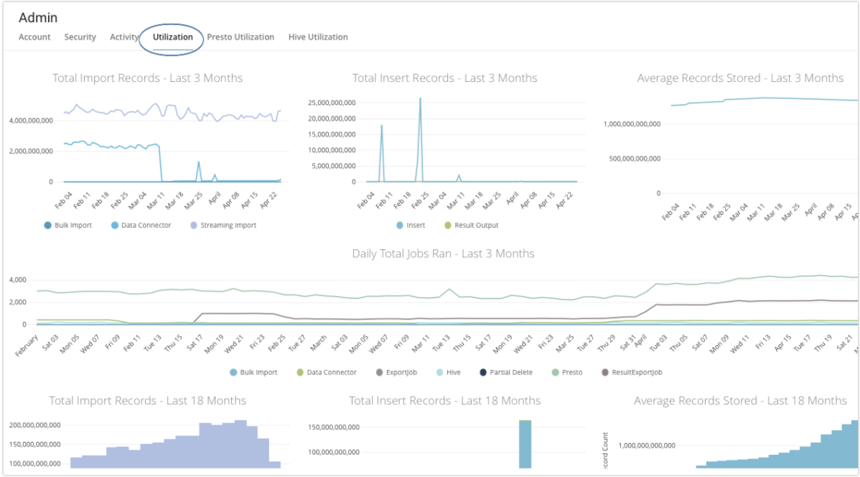The width and height of the screenshot is (860, 477).
Task: Open the Hive Utilization tab
Action: (x=318, y=37)
